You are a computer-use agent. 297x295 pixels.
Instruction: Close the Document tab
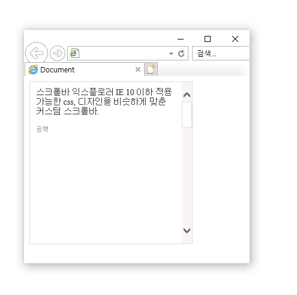(138, 69)
